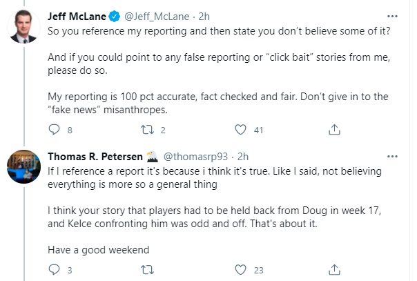Click the @Jeff_McLane handle

(x=152, y=16)
